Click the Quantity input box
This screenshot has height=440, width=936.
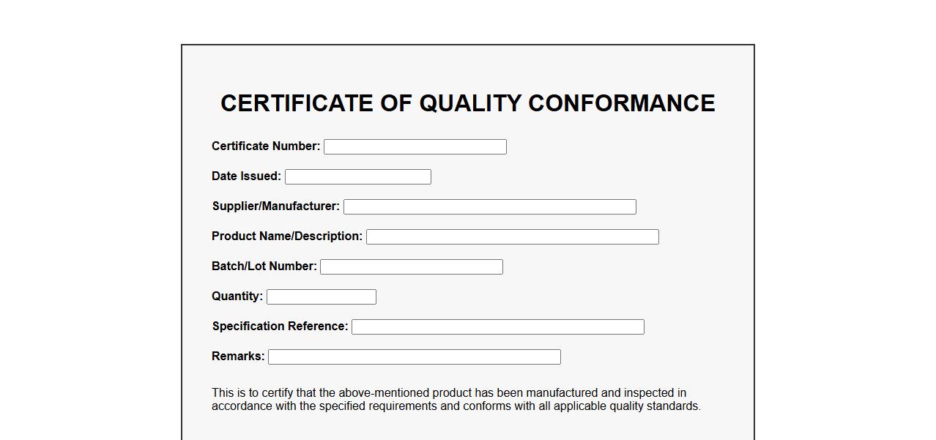click(321, 297)
